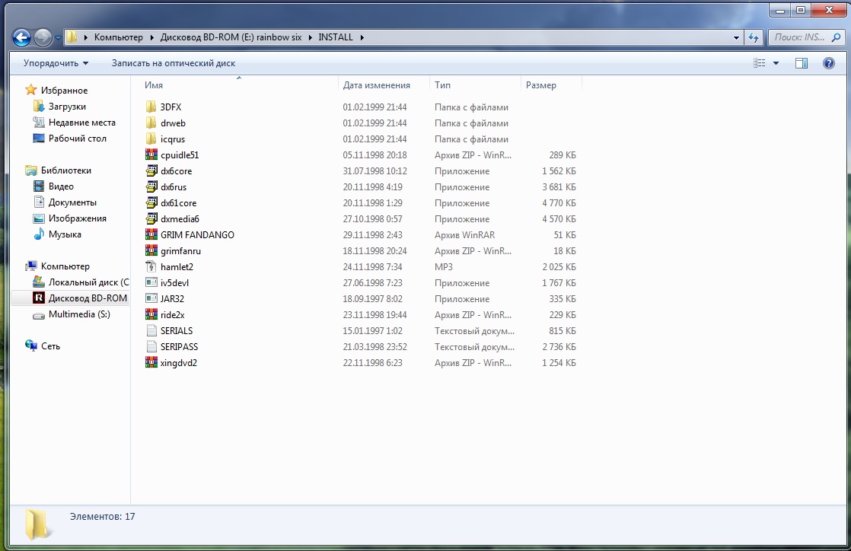The image size is (851, 551).
Task: Open the address bar history dropdown
Action: pos(736,37)
